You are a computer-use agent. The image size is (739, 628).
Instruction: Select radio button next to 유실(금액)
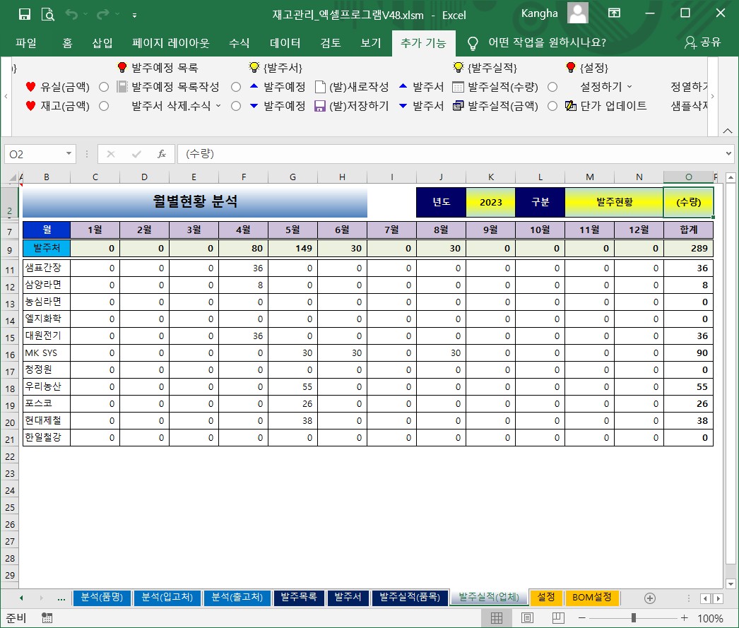click(104, 87)
